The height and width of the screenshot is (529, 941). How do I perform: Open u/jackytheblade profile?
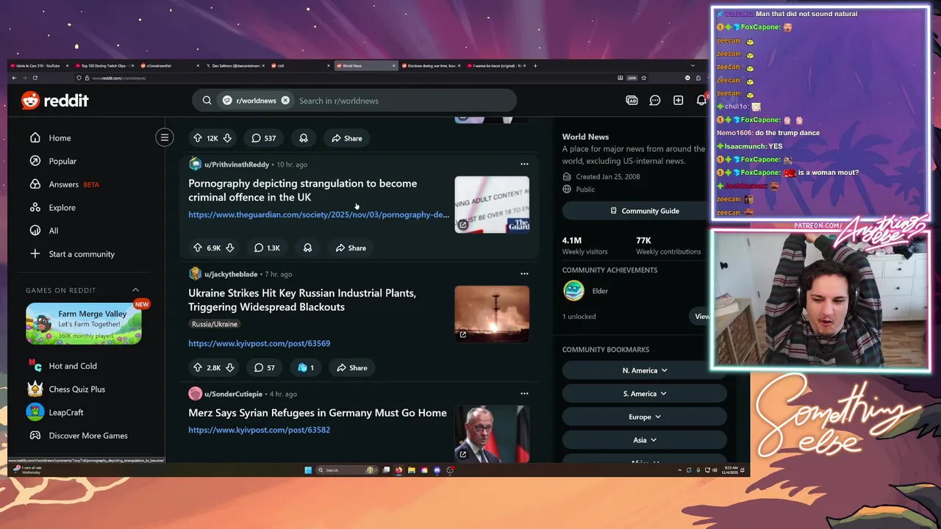pyautogui.click(x=231, y=274)
